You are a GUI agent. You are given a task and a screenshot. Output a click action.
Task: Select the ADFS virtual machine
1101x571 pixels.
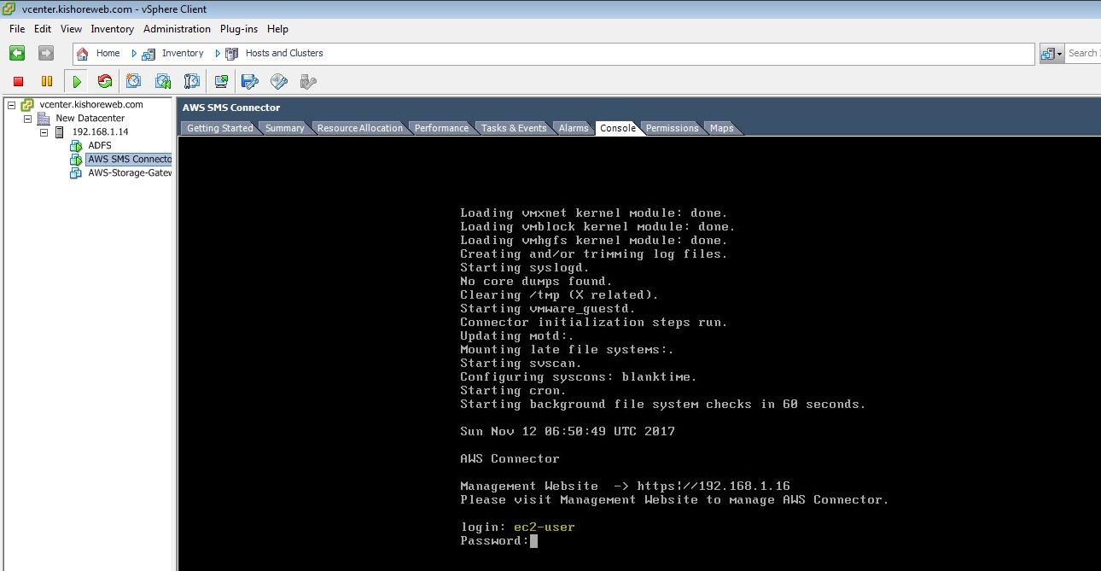pyautogui.click(x=100, y=146)
